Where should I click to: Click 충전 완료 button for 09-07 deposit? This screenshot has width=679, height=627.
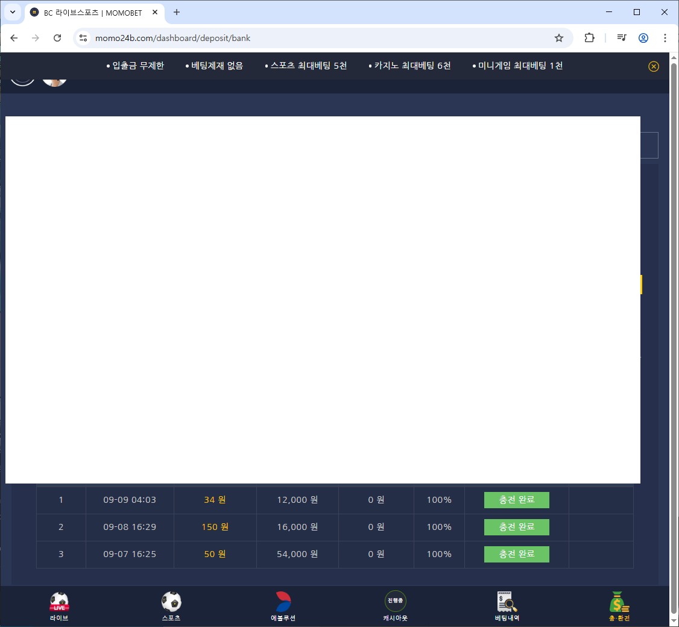tap(516, 554)
